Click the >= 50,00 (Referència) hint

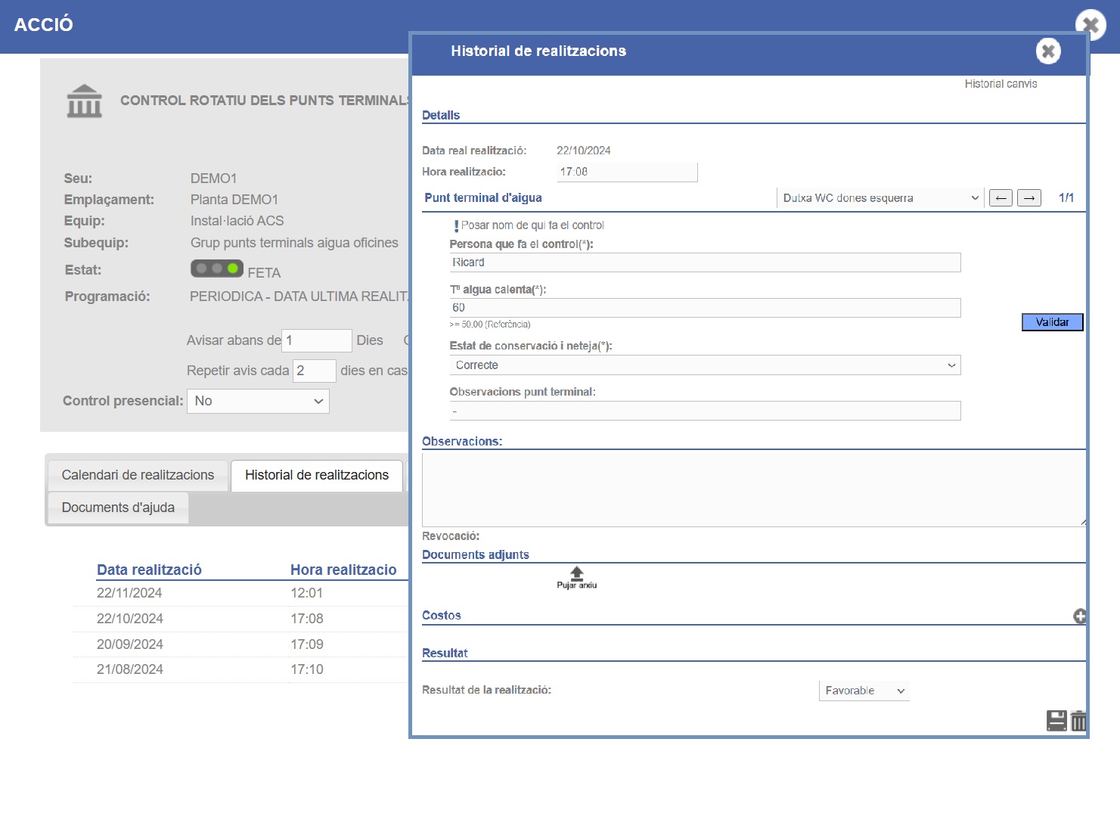490,324
